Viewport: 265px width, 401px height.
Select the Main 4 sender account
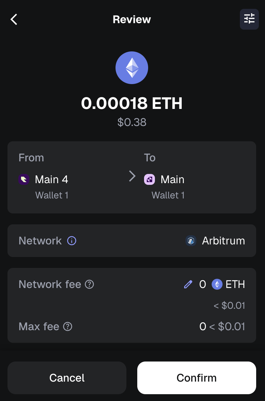tap(52, 179)
